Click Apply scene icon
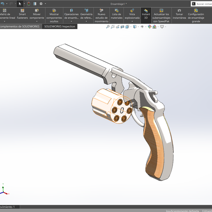The height and width of the screenshot is (212, 212). 154,27
